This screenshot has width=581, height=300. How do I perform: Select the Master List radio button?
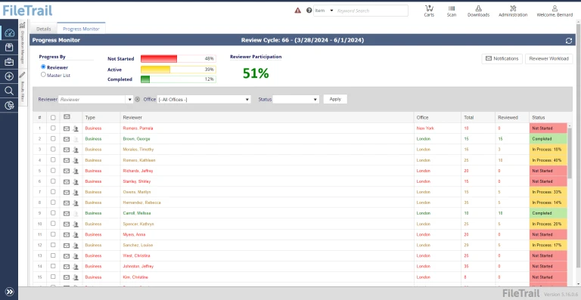pos(43,74)
